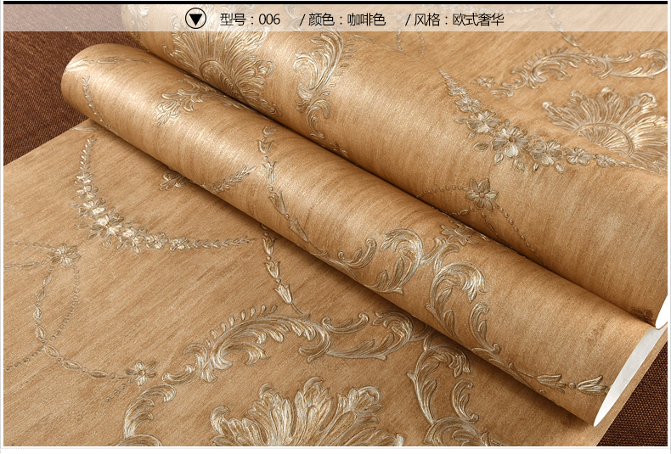The image size is (671, 454).
Task: Click the 风格:欧式奢华 style label
Action: click(454, 20)
